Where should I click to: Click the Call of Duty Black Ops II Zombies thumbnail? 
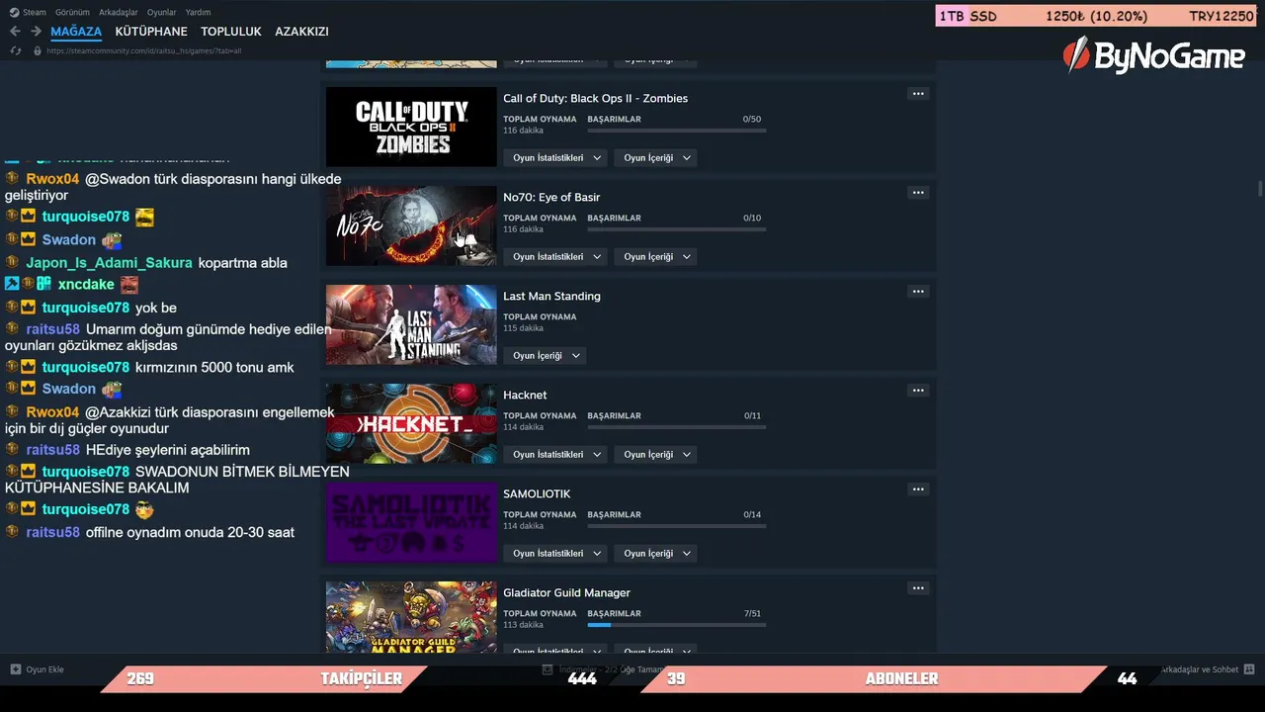point(411,127)
